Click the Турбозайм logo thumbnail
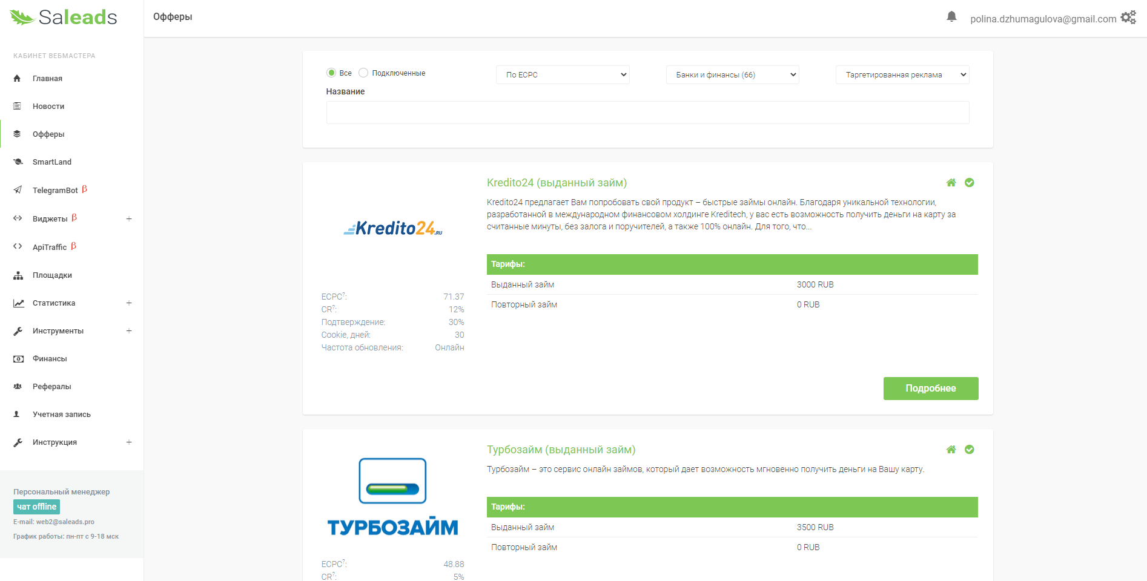The width and height of the screenshot is (1147, 581). 393,497
